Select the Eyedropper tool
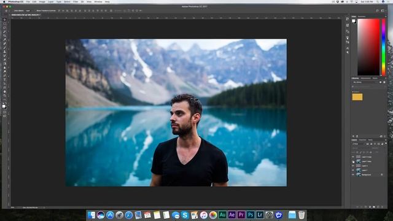Image resolution: width=393 pixels, height=221 pixels. click(5, 39)
